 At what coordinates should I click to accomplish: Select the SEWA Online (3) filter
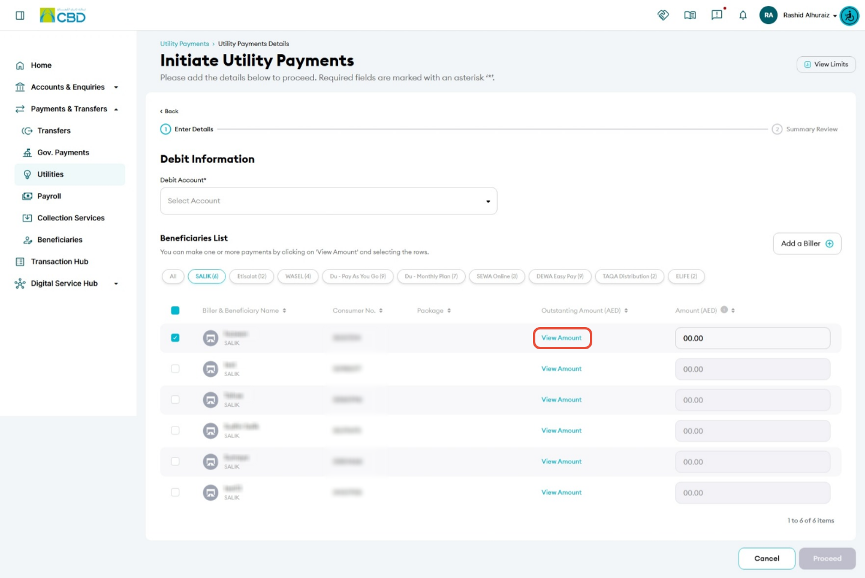[497, 276]
